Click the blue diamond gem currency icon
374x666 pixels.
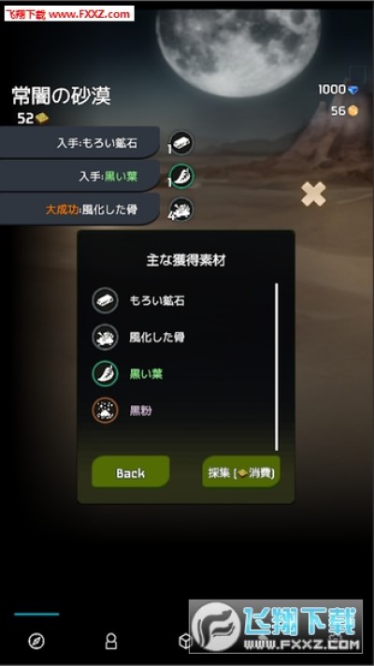[x=352, y=90]
